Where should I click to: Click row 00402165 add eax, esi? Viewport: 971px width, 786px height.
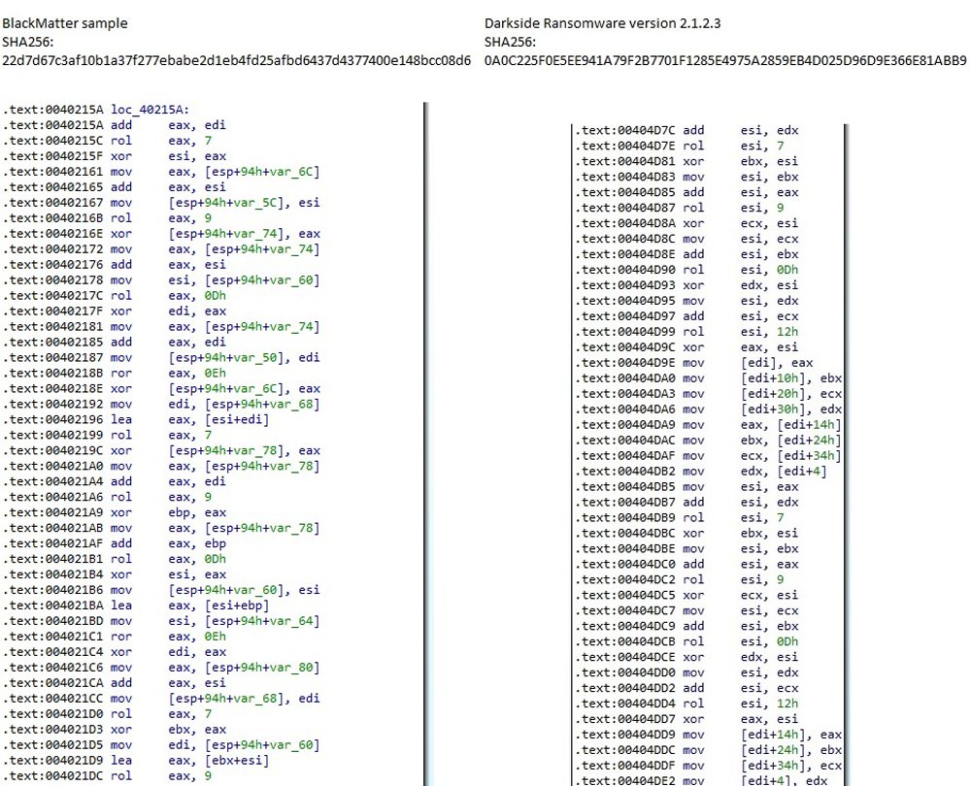tap(115, 187)
